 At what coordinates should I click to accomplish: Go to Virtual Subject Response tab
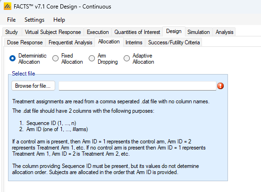[x=53, y=32]
